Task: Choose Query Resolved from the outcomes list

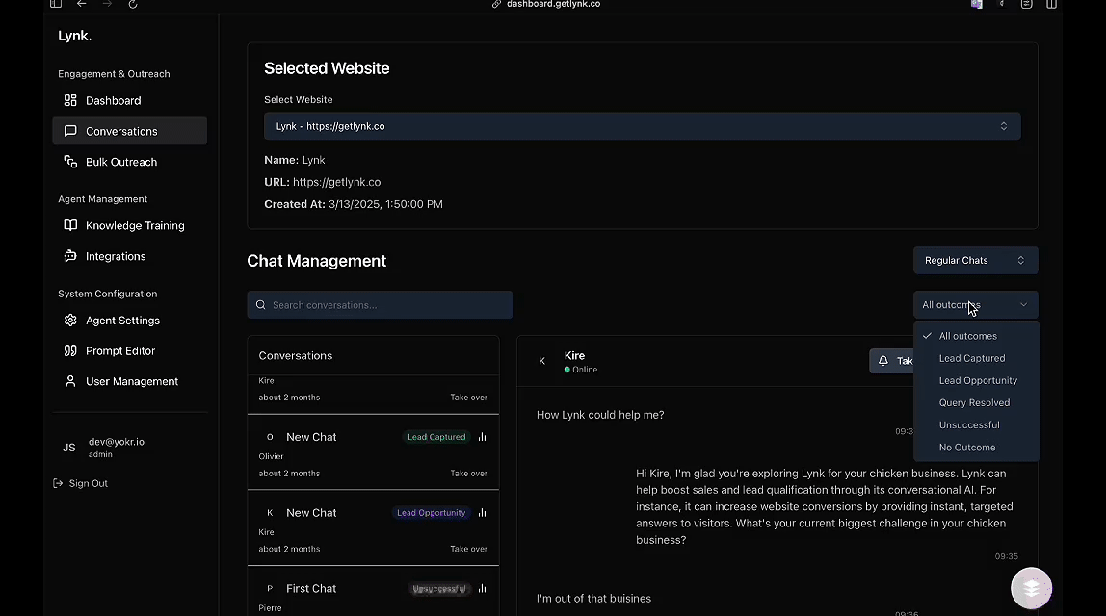Action: [x=974, y=402]
